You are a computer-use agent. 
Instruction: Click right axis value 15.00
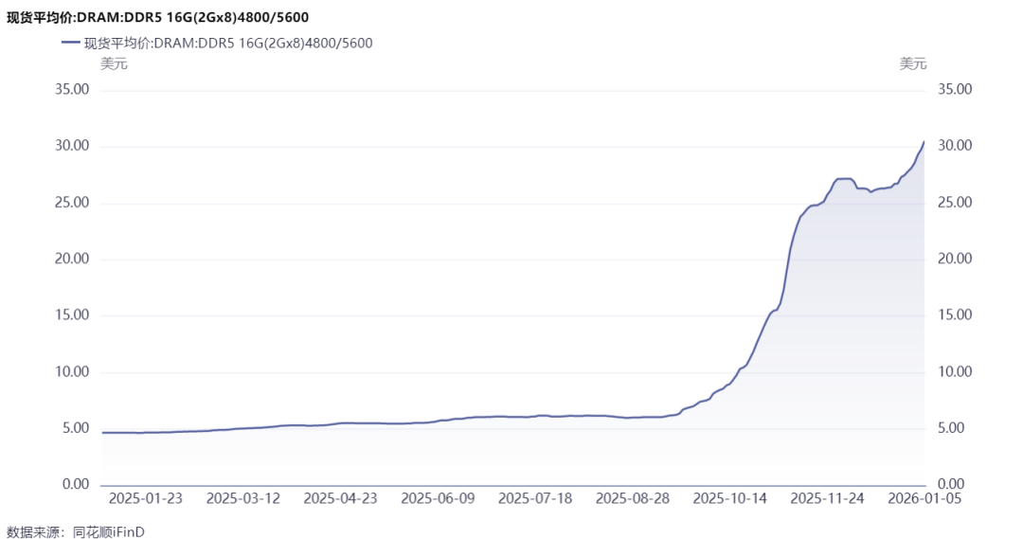pyautogui.click(x=955, y=314)
